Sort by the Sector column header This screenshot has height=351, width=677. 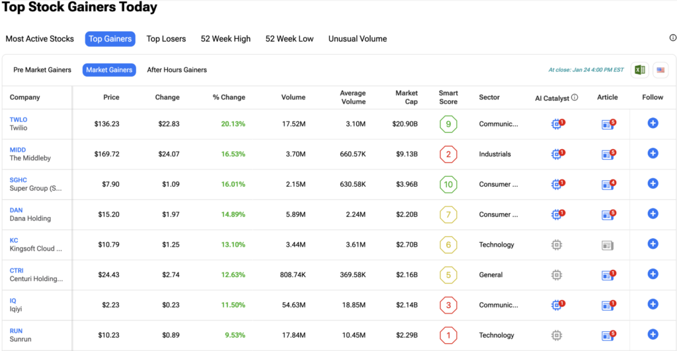click(x=489, y=98)
